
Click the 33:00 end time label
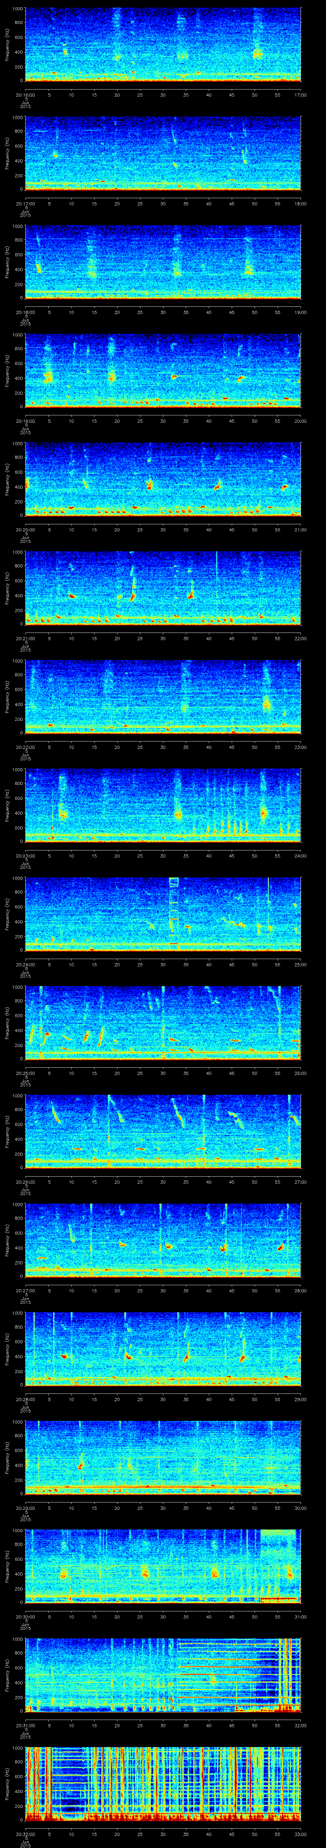[x=301, y=1834]
